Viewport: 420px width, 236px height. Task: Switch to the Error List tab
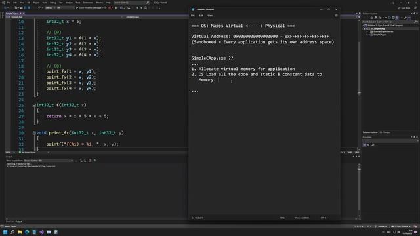(10, 222)
